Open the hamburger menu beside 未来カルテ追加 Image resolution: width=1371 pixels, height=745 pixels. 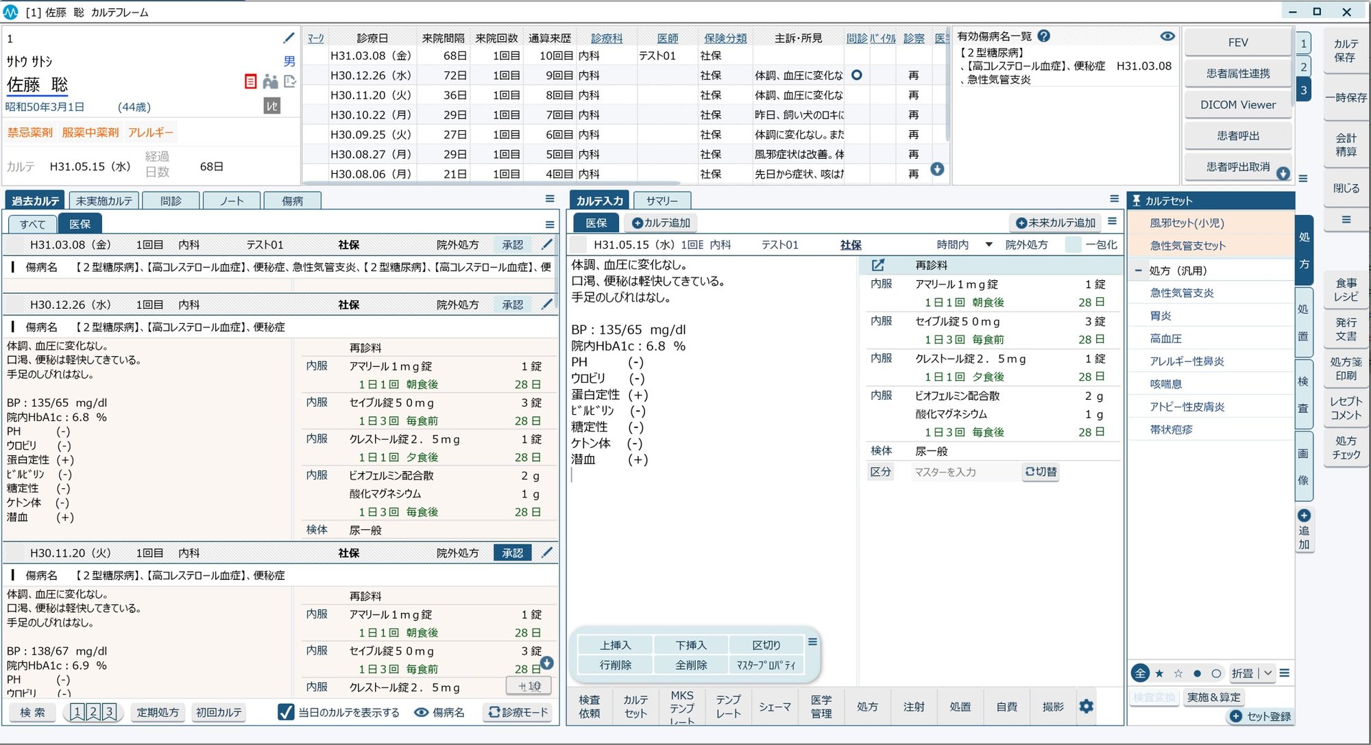click(1112, 221)
